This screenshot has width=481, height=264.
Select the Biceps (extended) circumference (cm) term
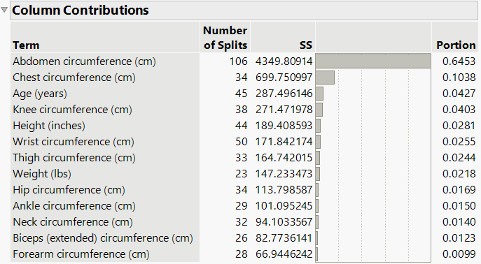point(103,238)
